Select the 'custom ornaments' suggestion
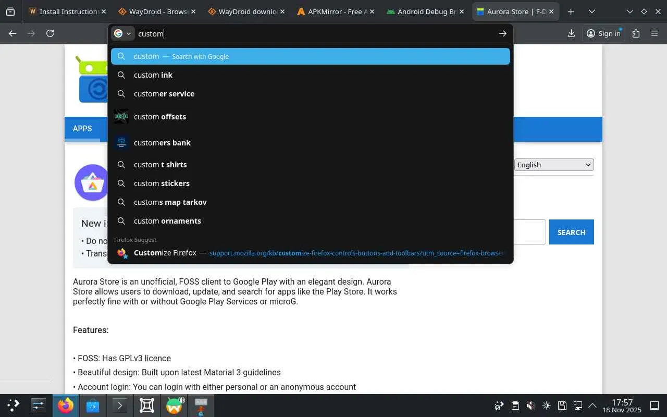 pos(311,221)
